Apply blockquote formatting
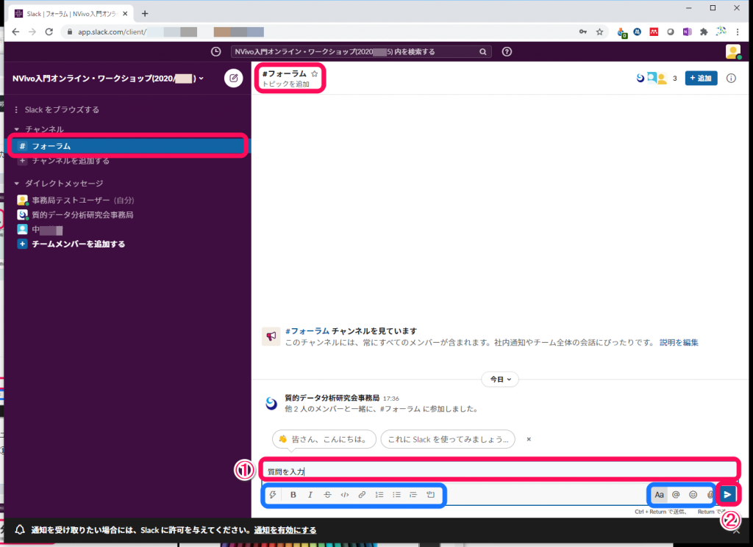The height and width of the screenshot is (547, 753). (413, 495)
